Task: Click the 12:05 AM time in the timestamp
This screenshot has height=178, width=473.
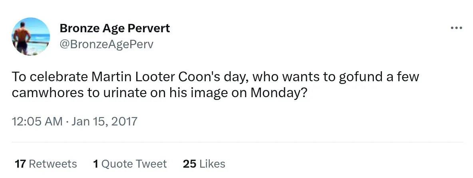Action: coord(38,121)
